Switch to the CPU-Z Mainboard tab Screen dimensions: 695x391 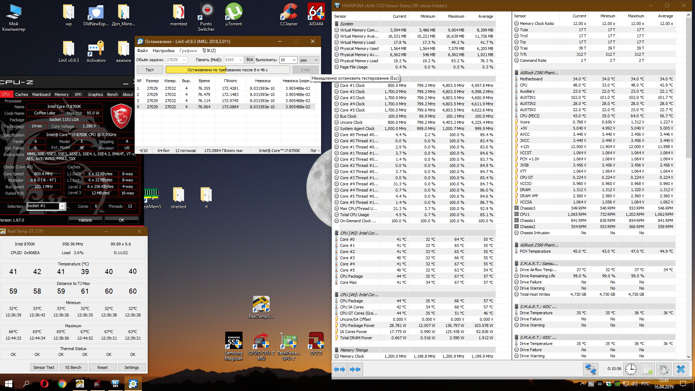[41, 94]
